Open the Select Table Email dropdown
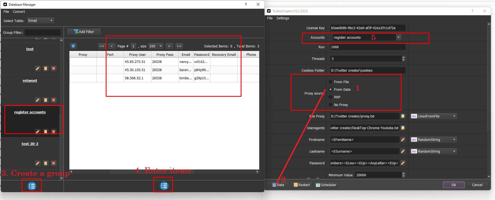The image size is (495, 200). pos(40,21)
